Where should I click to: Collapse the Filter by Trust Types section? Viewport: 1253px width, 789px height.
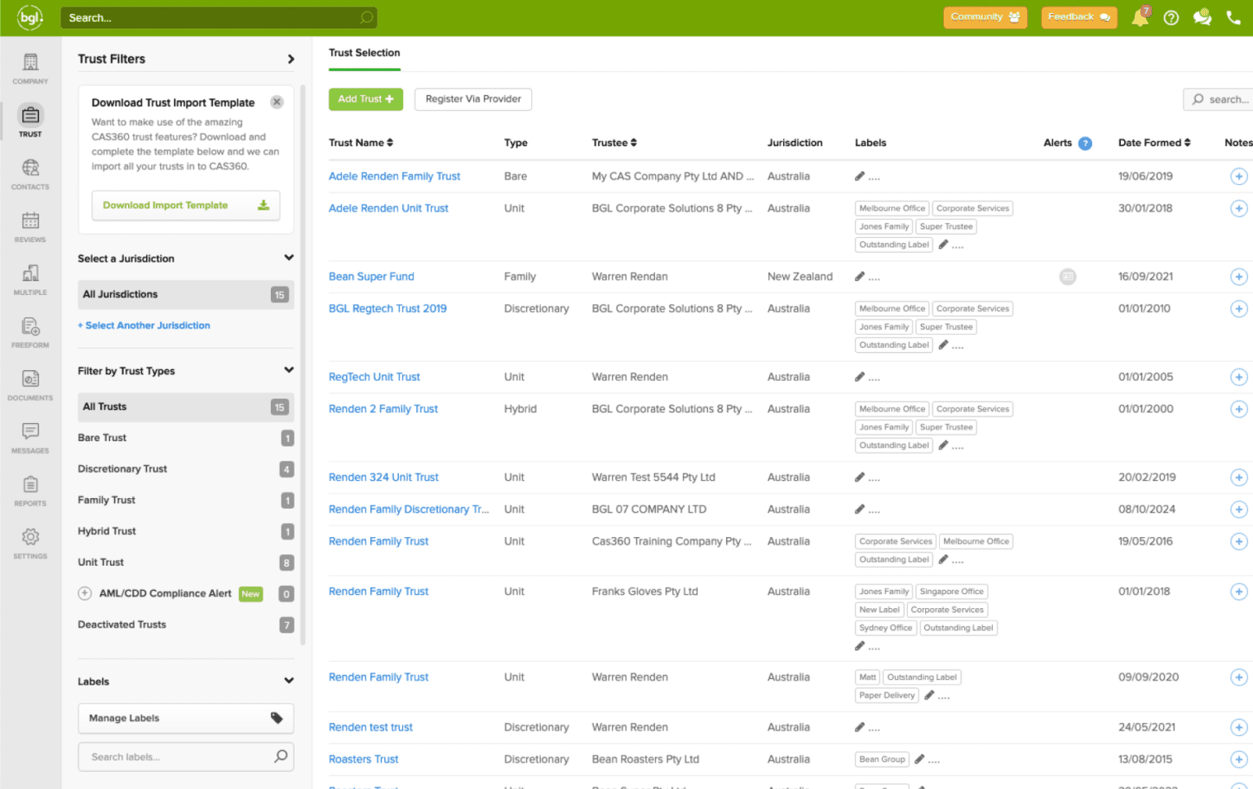pos(288,371)
